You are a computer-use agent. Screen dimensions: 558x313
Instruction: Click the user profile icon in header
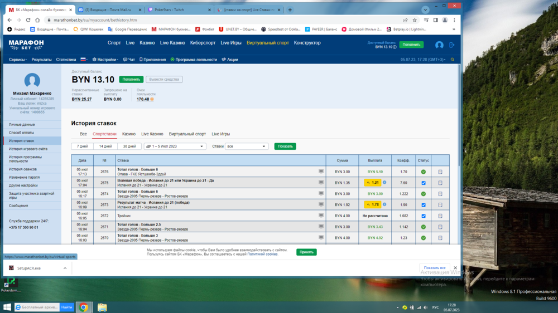(439, 45)
